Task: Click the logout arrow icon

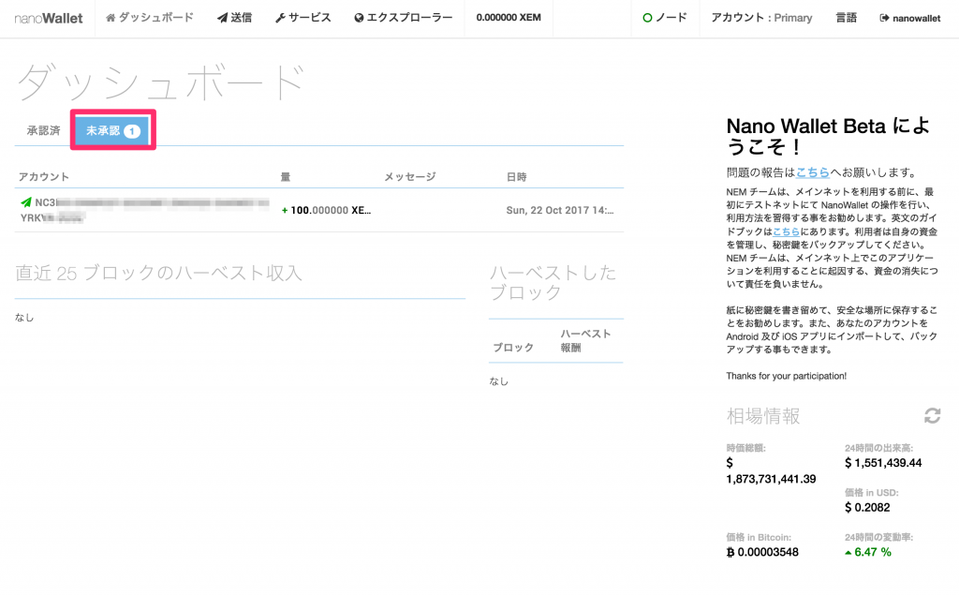Action: coord(884,19)
